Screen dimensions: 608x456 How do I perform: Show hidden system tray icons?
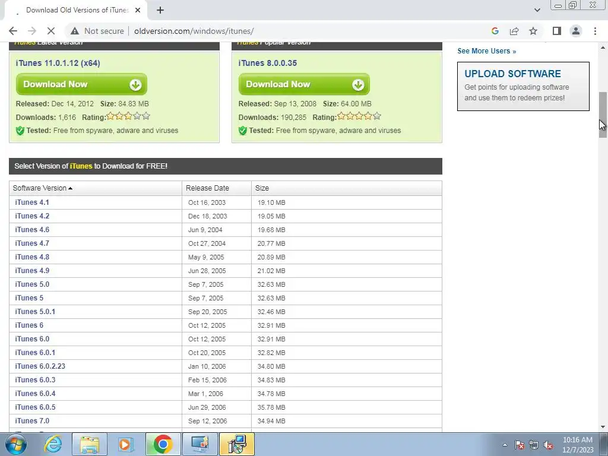pyautogui.click(x=505, y=445)
